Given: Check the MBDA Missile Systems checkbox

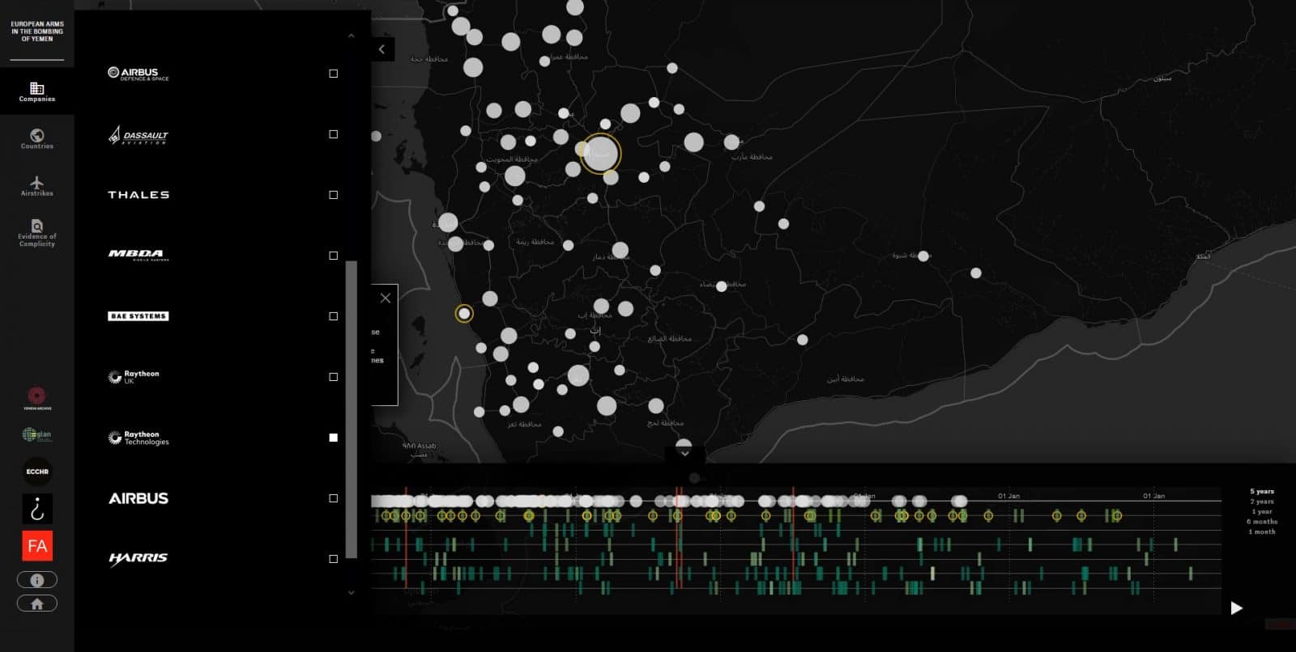Looking at the screenshot, I should (333, 256).
